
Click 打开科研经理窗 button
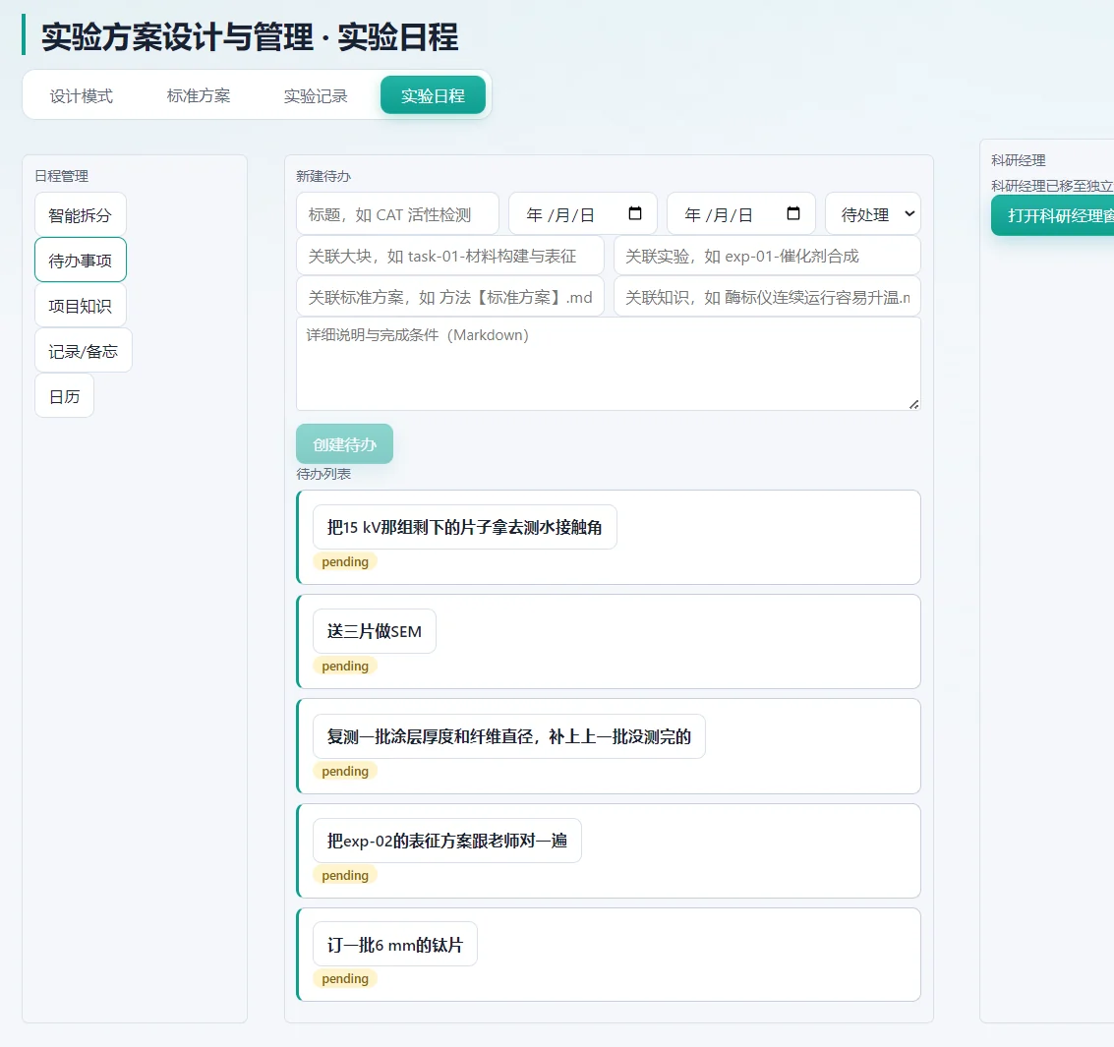coord(1052,216)
